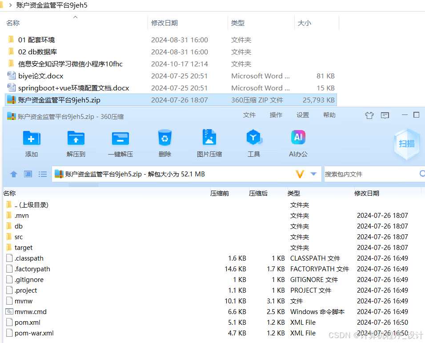Sort files using the 名称 column chevron

(75, 16)
